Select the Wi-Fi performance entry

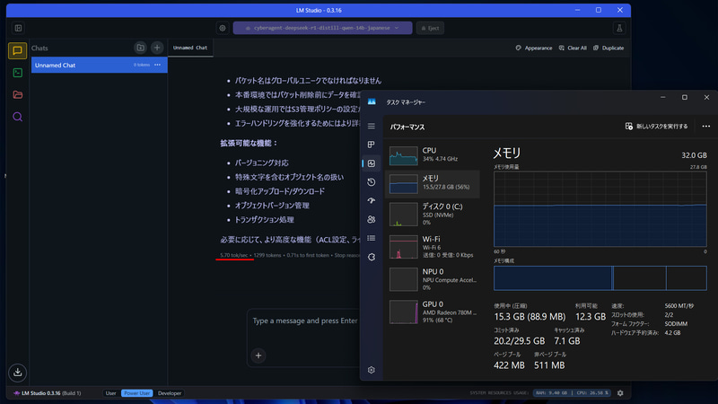(x=433, y=247)
